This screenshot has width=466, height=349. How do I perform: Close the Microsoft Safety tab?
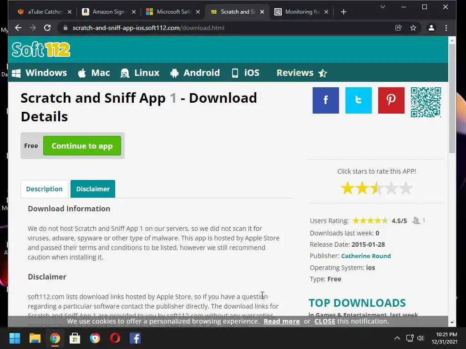point(198,12)
